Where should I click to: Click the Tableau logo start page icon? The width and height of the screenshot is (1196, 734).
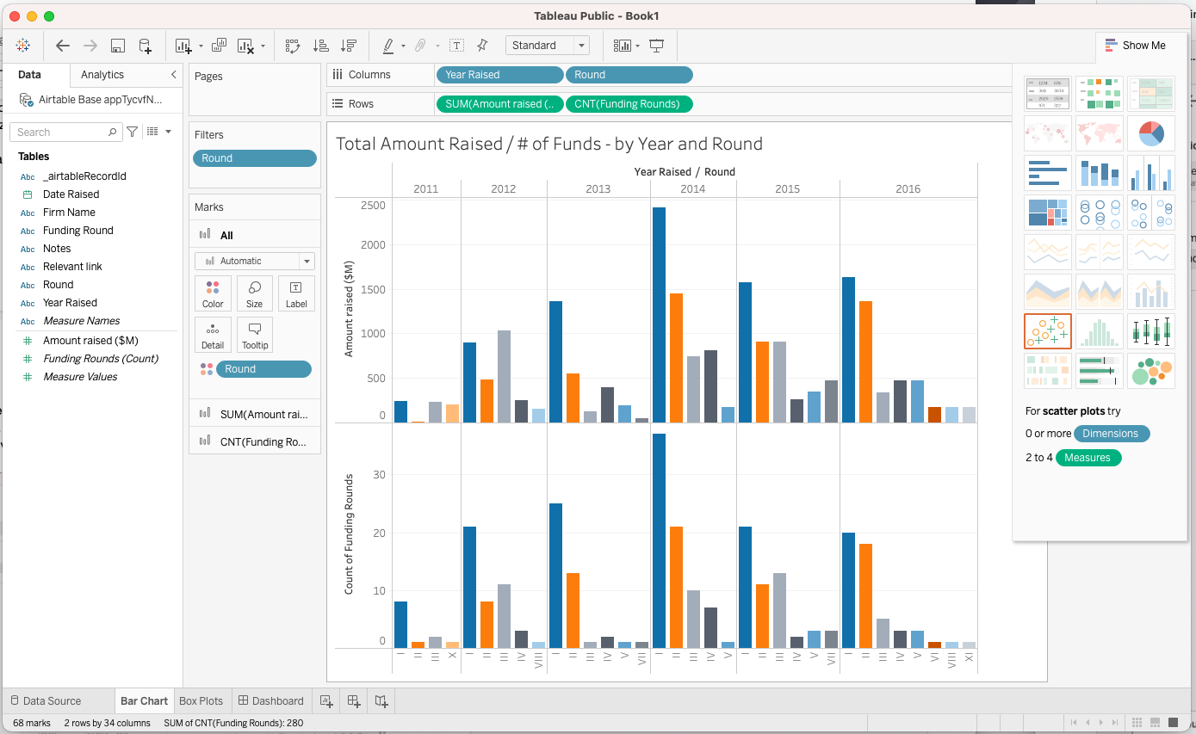click(x=23, y=46)
